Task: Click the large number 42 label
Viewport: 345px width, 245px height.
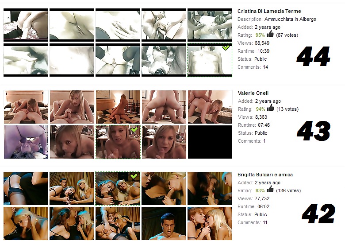Action: [x=318, y=214]
